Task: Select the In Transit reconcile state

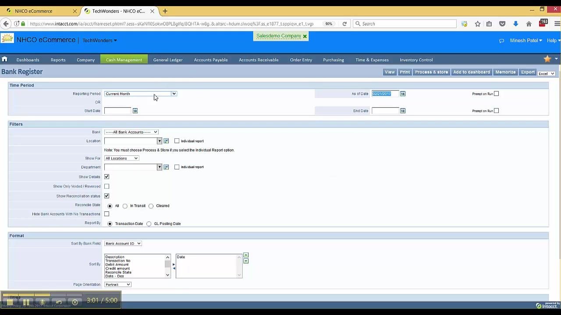Action: 125,206
